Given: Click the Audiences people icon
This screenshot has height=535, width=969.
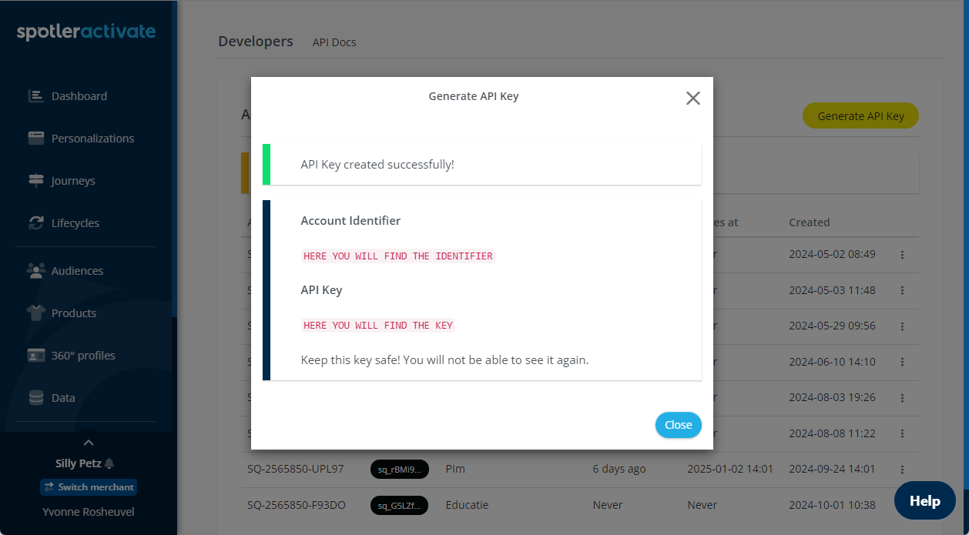Looking at the screenshot, I should [36, 270].
